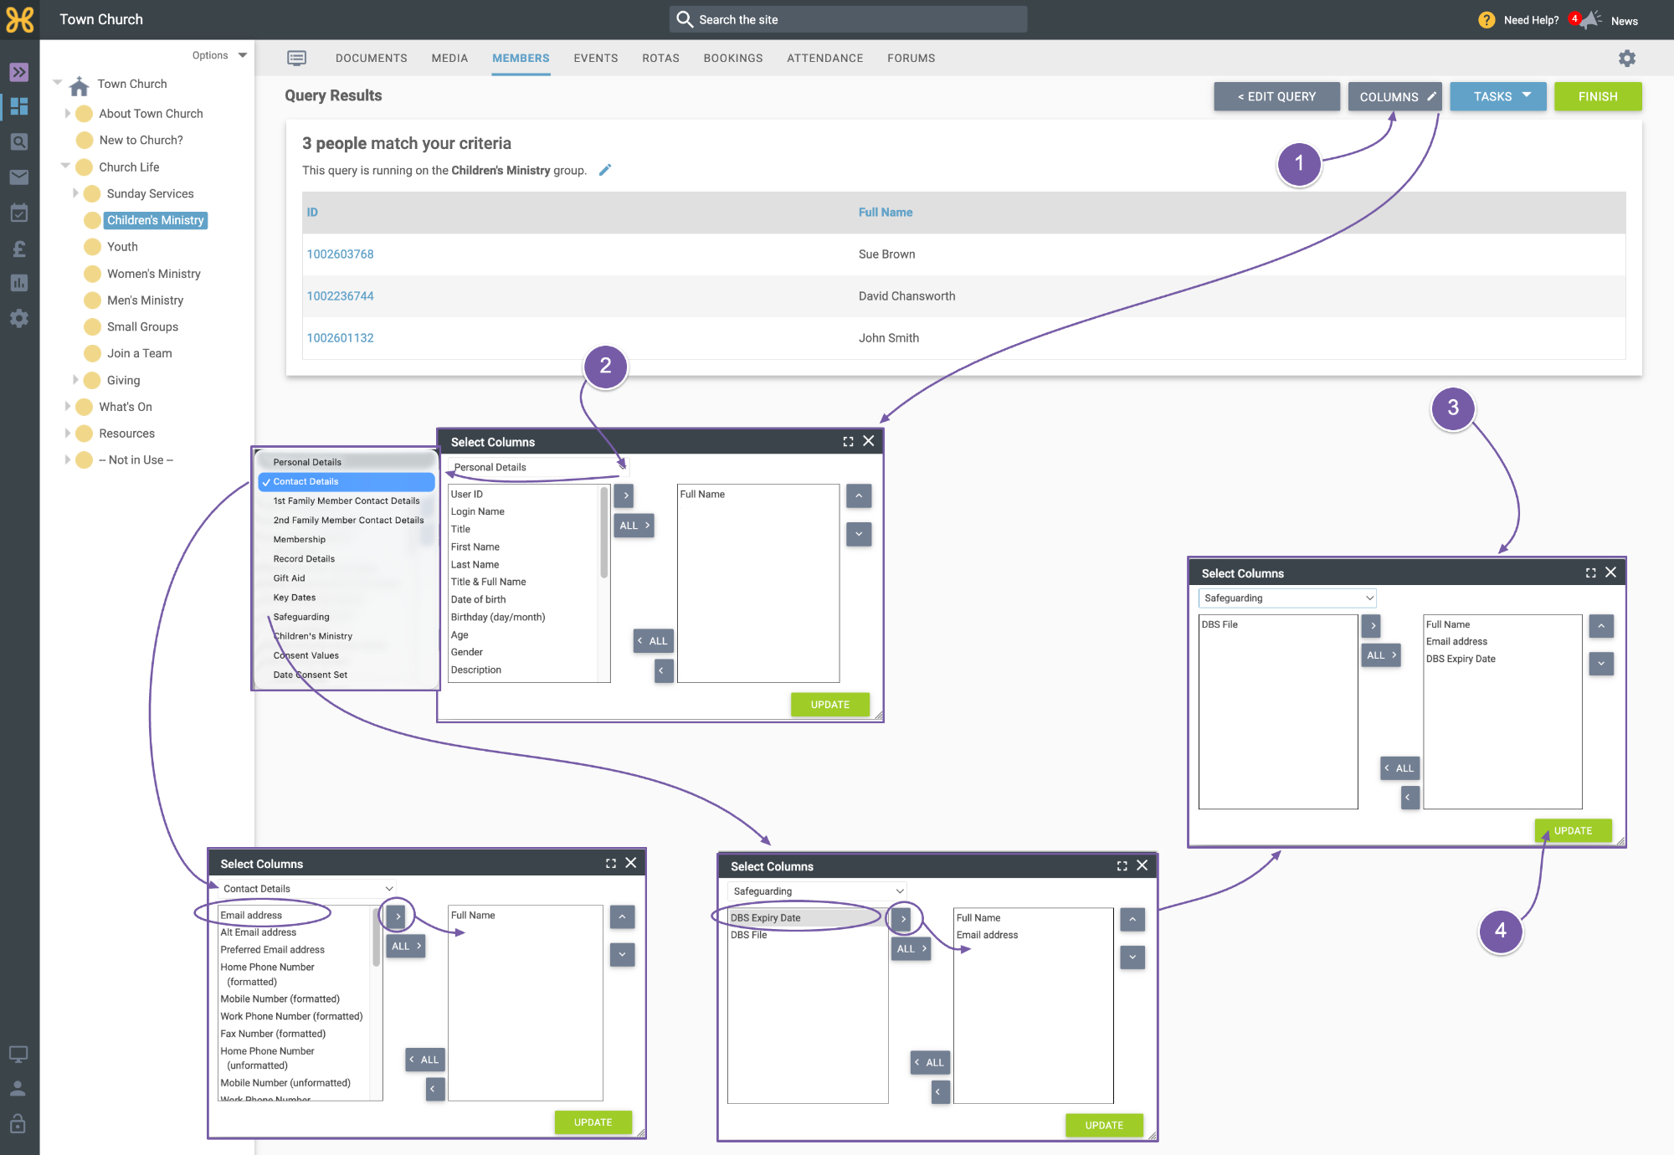Expand the Resources tree node

point(68,433)
